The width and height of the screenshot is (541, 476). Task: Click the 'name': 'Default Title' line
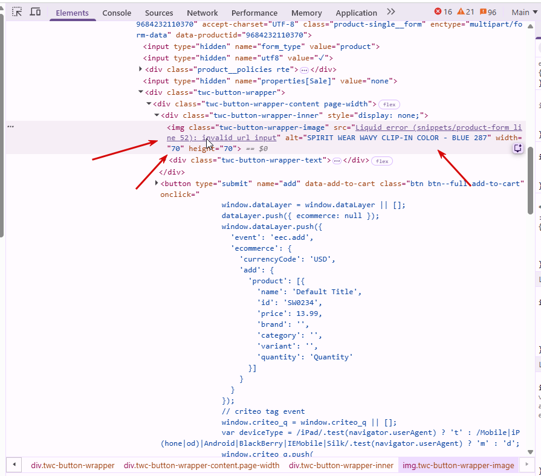click(x=309, y=292)
